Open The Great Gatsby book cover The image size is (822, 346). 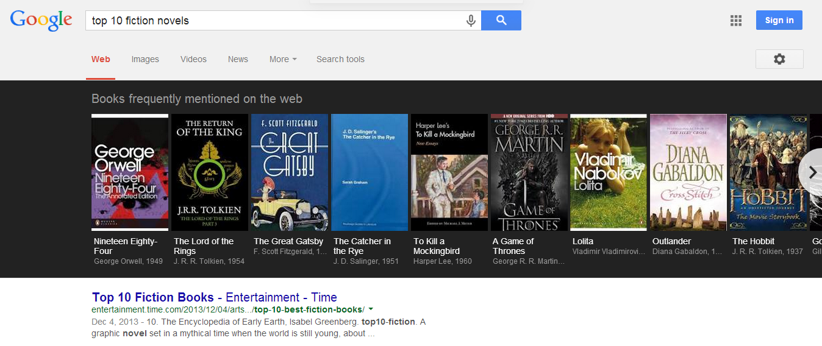[290, 172]
